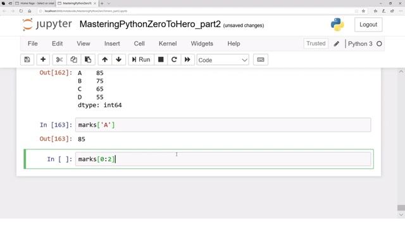The image size is (405, 227).
Task: Refresh the page with the browser reload icon
Action: [x=21, y=11]
